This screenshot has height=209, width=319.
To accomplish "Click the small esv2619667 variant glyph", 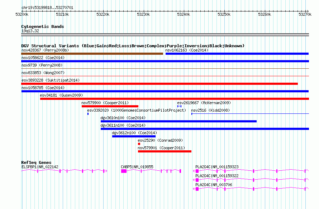I will tap(179, 106).
